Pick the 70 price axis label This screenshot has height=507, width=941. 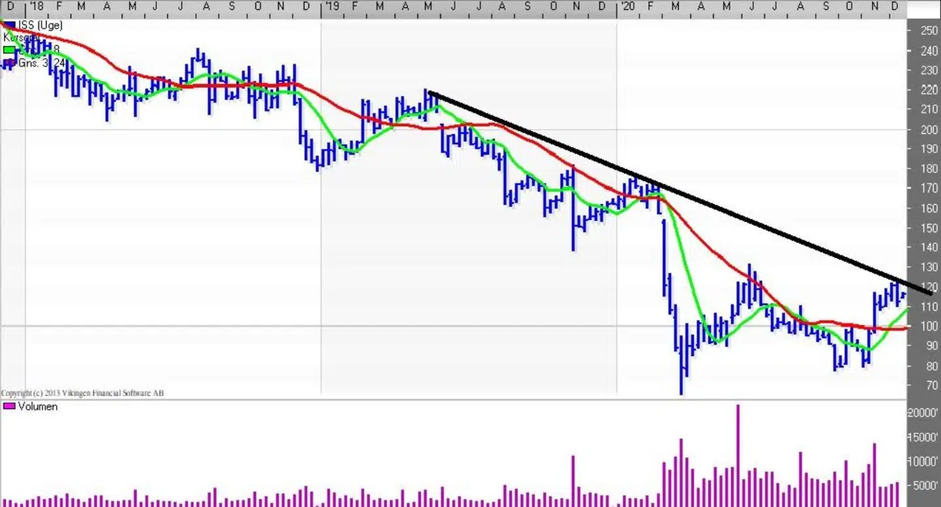[x=929, y=386]
